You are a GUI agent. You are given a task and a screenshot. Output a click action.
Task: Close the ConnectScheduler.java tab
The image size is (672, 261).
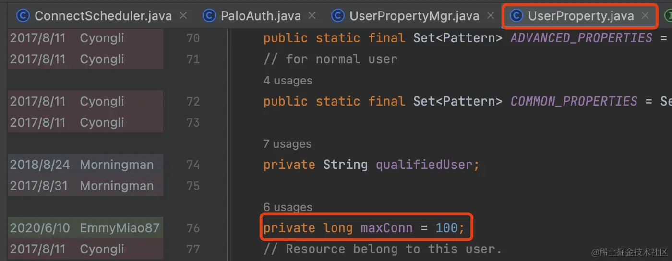coord(183,16)
